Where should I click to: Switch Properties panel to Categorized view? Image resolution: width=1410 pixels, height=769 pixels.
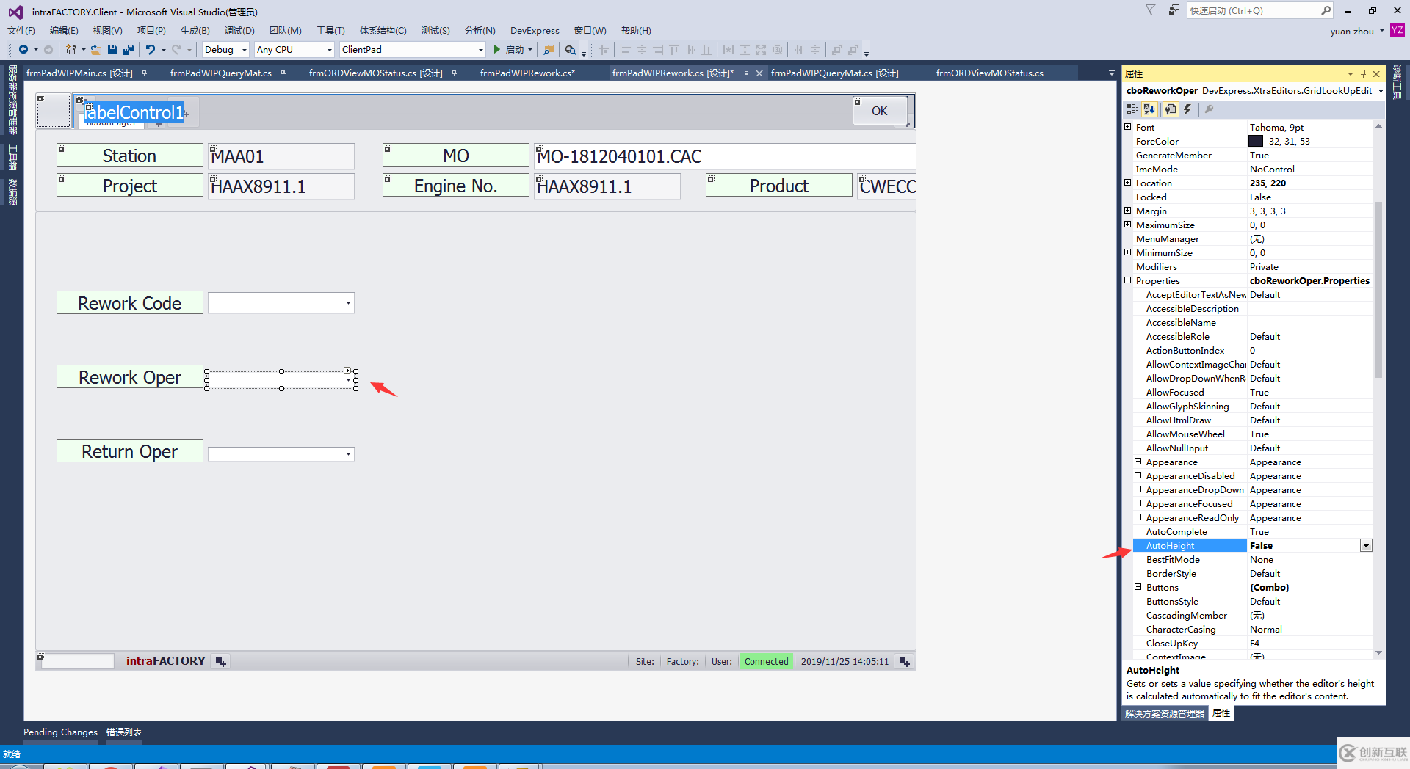coord(1132,109)
